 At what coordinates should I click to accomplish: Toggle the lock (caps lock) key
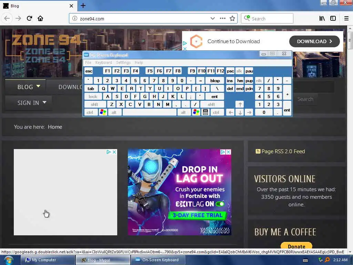[93, 97]
